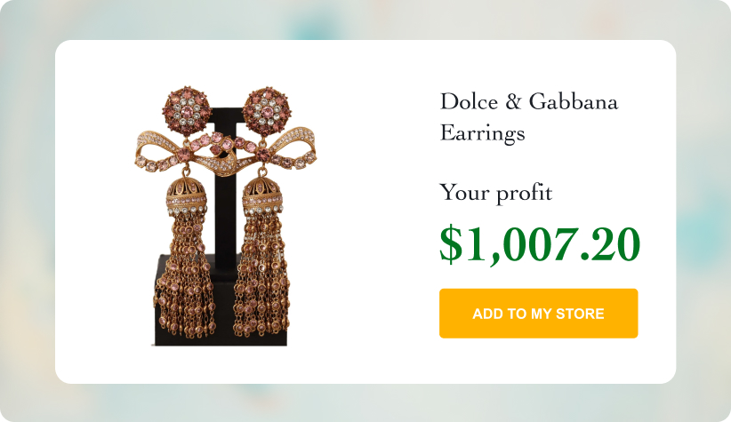Image resolution: width=731 pixels, height=422 pixels.
Task: Click the dollar sign in the profit
Action: pos(451,245)
